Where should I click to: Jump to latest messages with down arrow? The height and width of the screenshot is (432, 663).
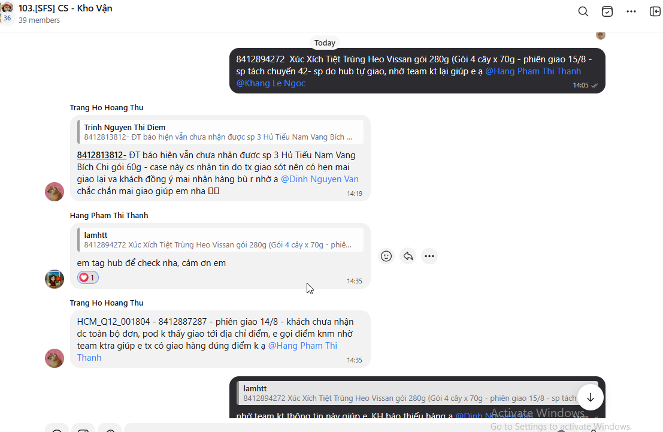[x=591, y=397]
